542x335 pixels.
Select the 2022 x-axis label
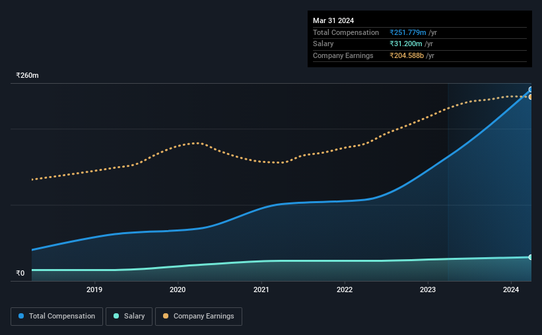[345, 289]
